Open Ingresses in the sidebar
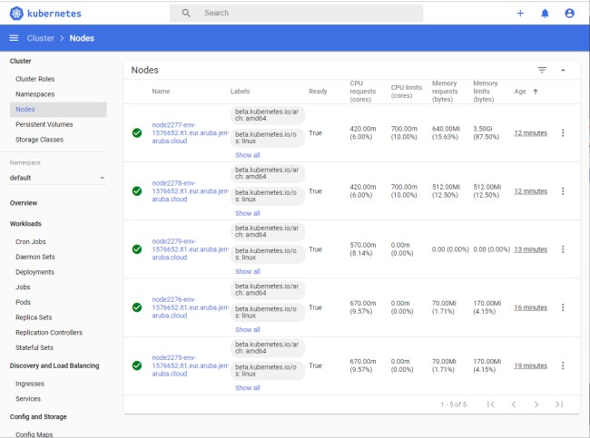Screen dimensions: 590x438 [x=30, y=384]
